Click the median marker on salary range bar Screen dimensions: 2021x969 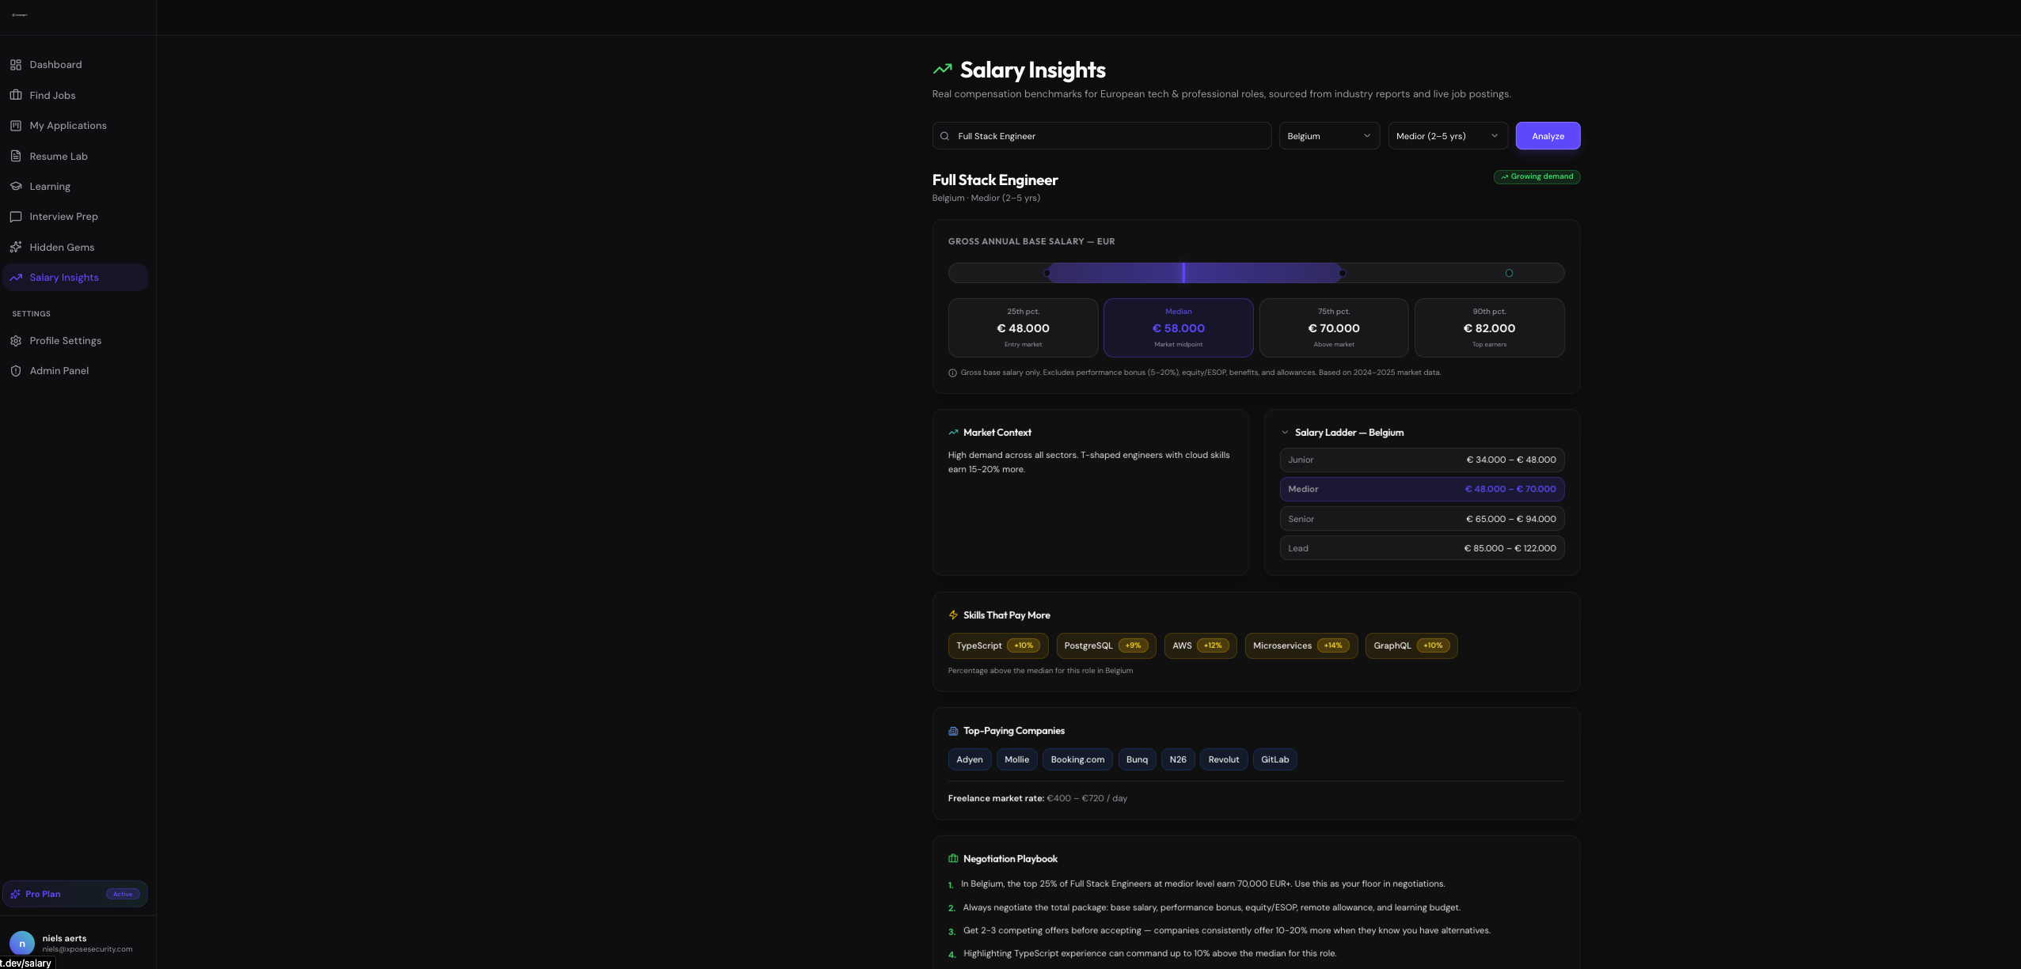pyautogui.click(x=1183, y=273)
